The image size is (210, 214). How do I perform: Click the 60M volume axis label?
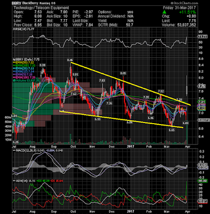pos(7,118)
